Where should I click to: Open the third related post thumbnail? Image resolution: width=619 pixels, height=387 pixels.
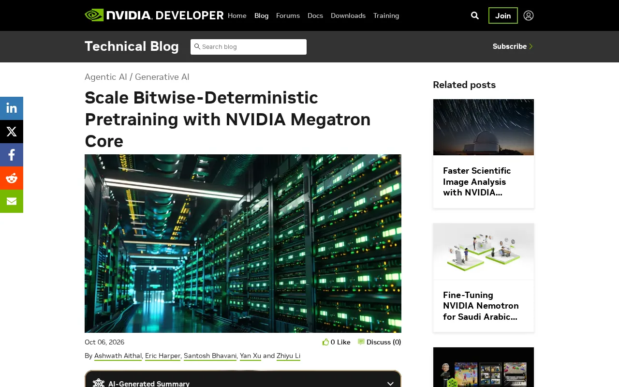click(484, 367)
